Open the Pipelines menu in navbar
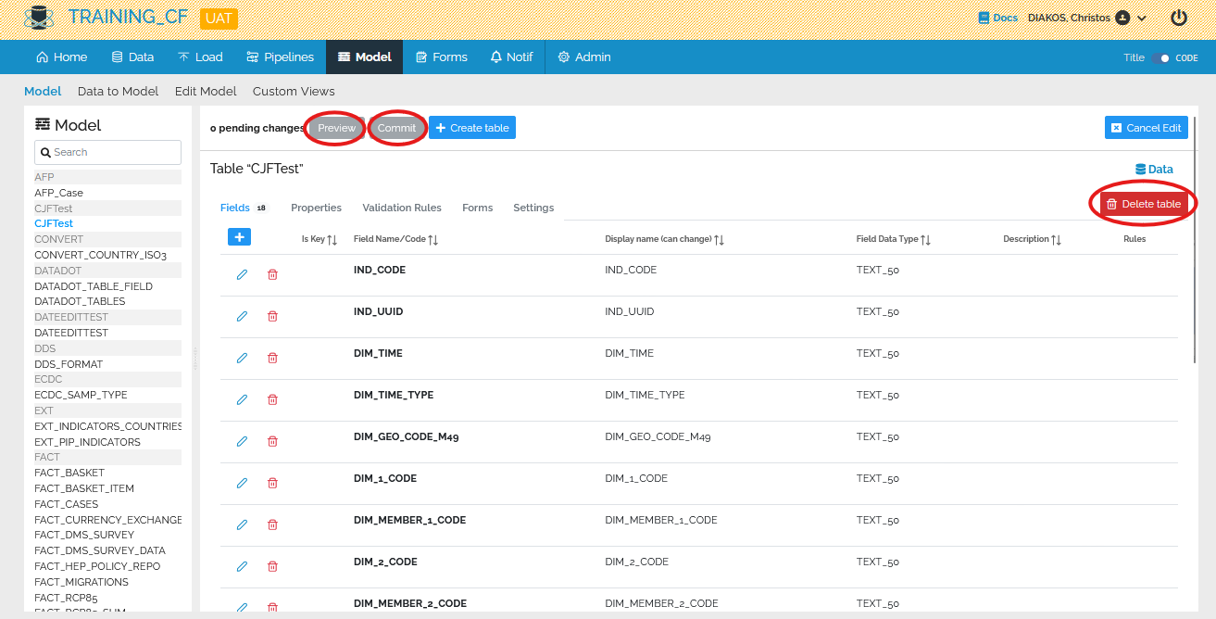1216x619 pixels. point(280,57)
